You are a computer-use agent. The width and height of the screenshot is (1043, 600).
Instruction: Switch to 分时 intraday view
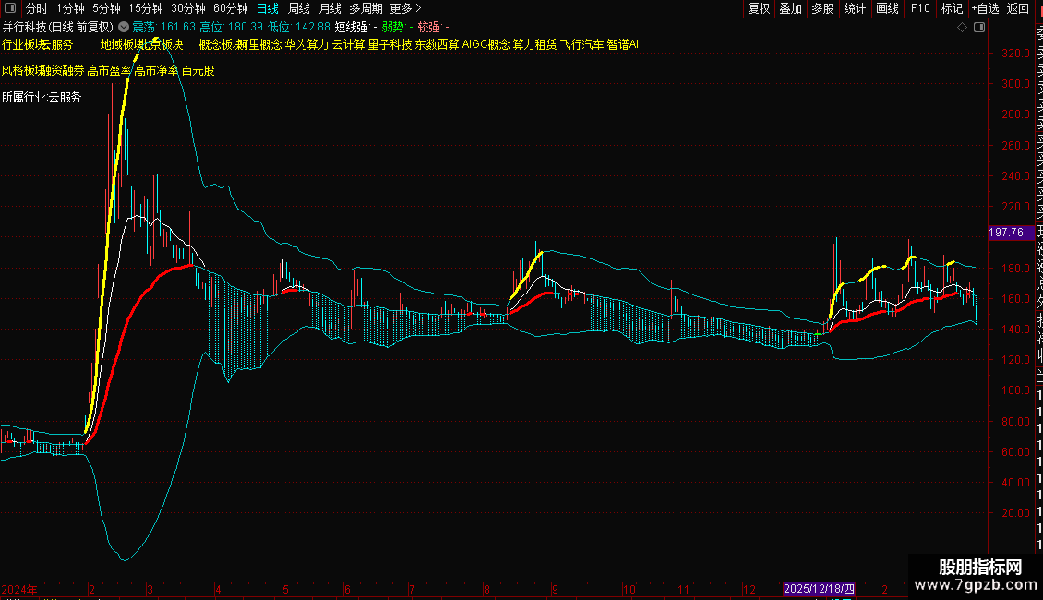[x=36, y=8]
